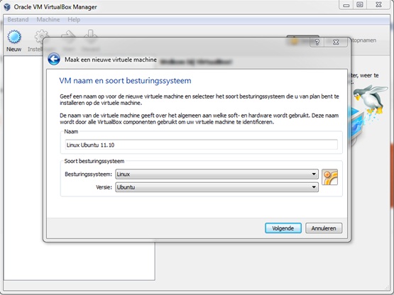Open the Machine menu
394x295 pixels.
pos(48,20)
